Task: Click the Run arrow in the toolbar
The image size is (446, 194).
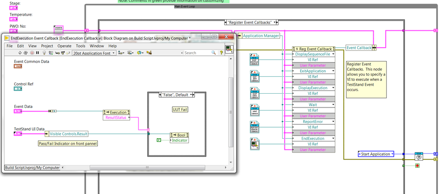Action: (x=20, y=53)
